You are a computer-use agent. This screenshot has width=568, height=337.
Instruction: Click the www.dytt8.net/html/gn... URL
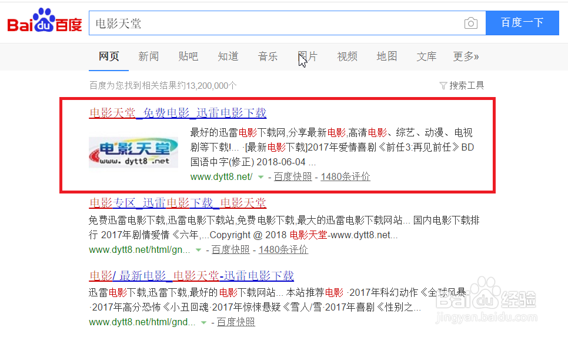tap(139, 250)
